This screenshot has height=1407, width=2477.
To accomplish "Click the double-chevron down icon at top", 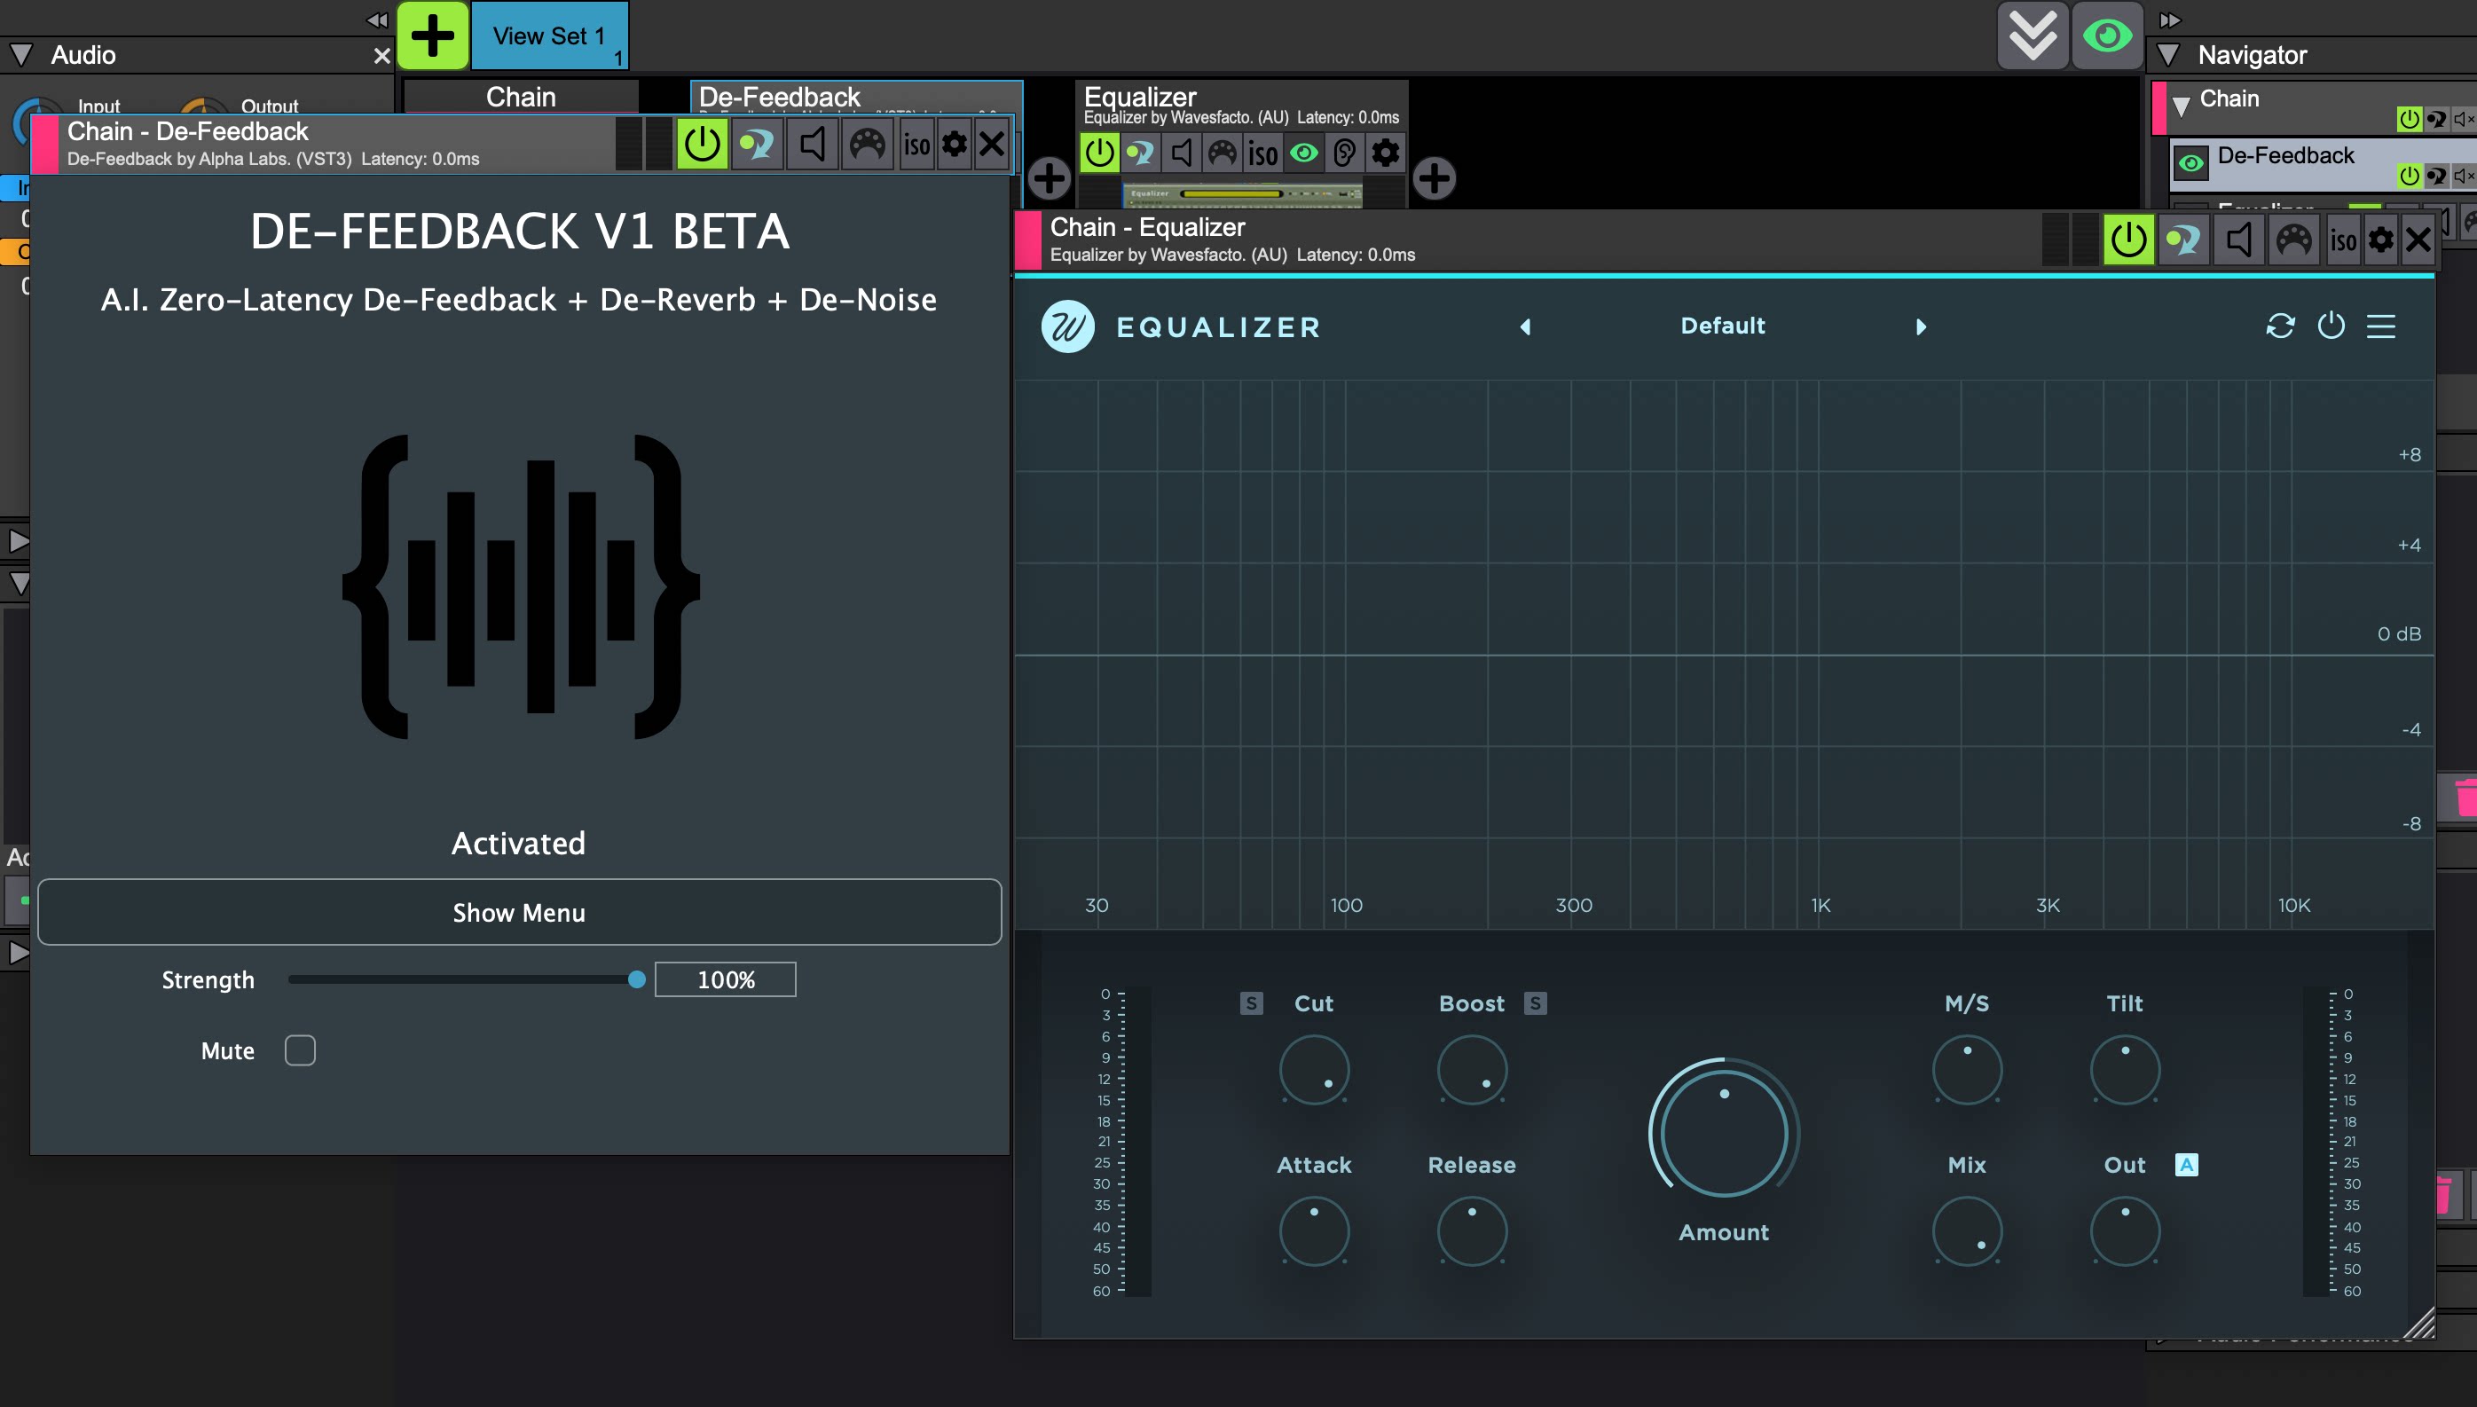I will (x=2033, y=35).
